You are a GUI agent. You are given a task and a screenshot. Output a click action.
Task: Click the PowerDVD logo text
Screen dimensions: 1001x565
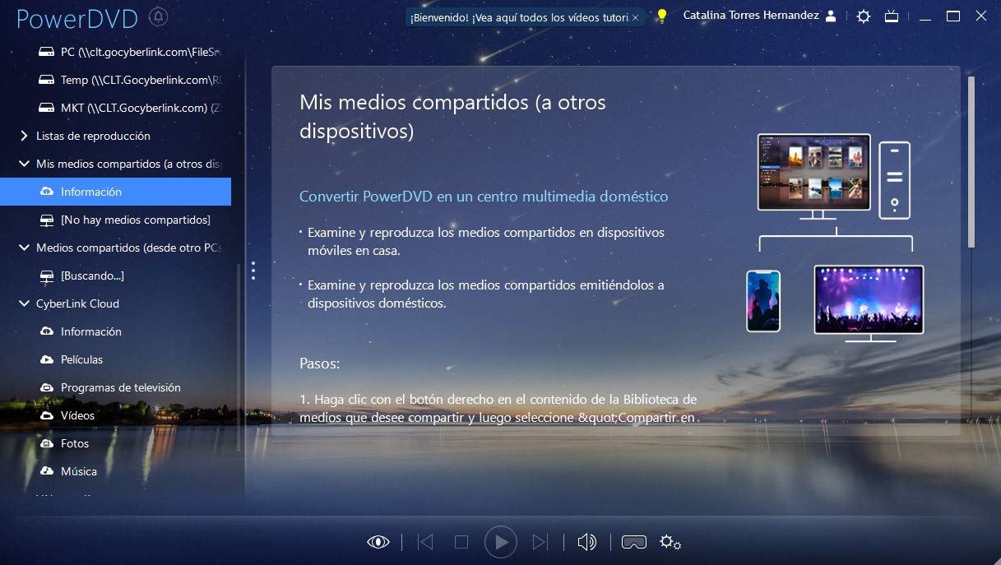(78, 18)
